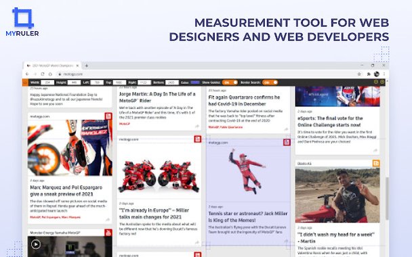
Task: Share the Quartararo article via arrow icon
Action: point(286,129)
